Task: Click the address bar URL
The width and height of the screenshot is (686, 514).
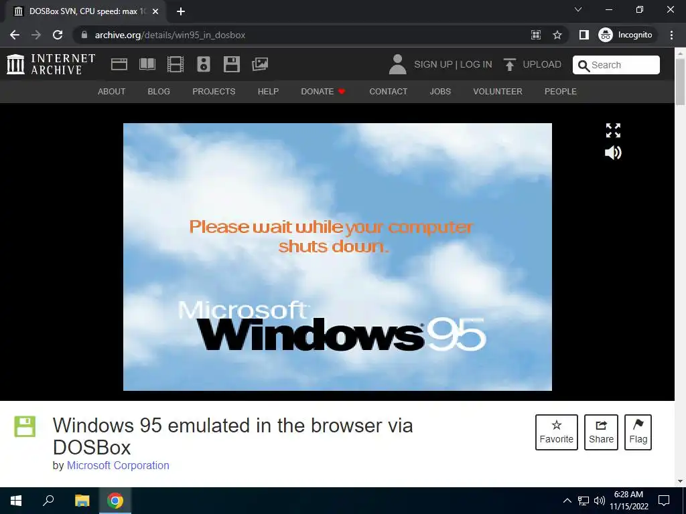Action: [169, 35]
